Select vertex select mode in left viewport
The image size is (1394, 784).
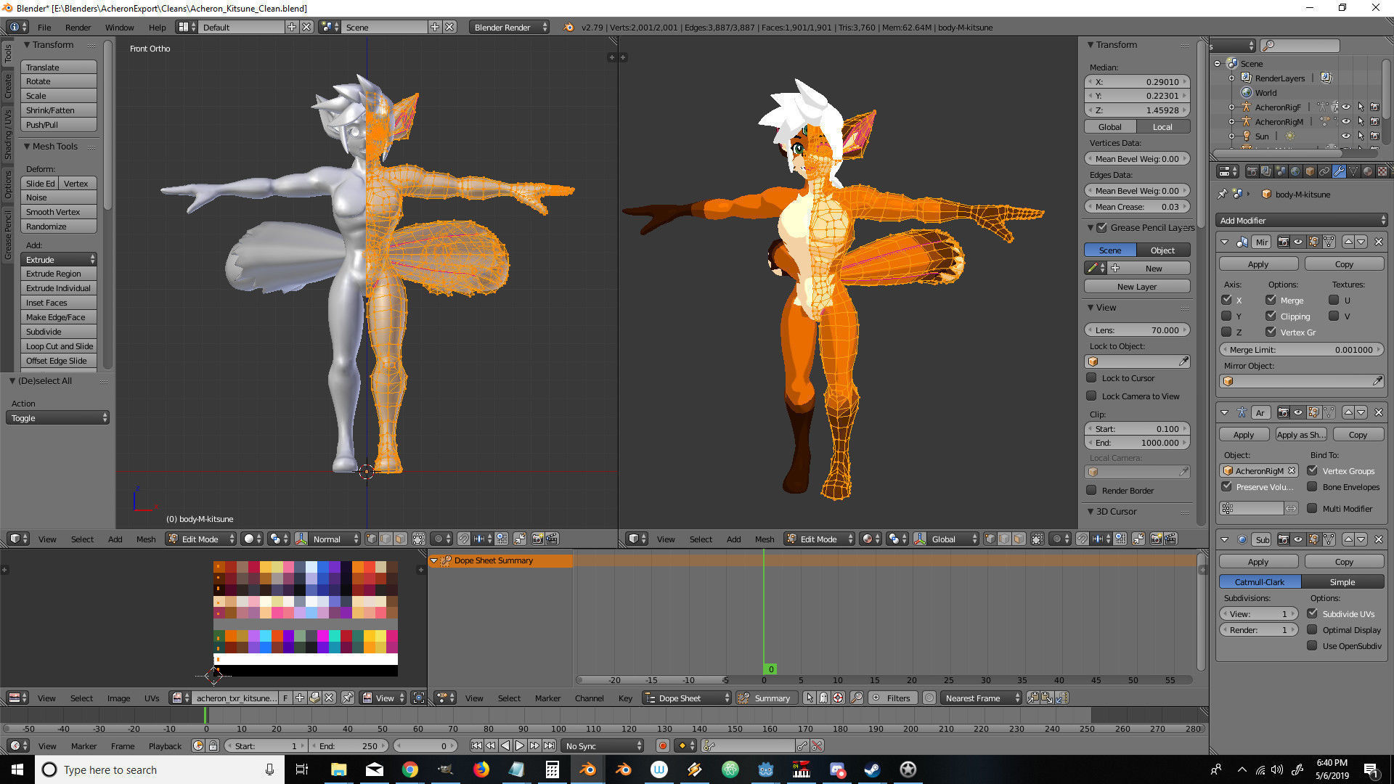pyautogui.click(x=371, y=539)
